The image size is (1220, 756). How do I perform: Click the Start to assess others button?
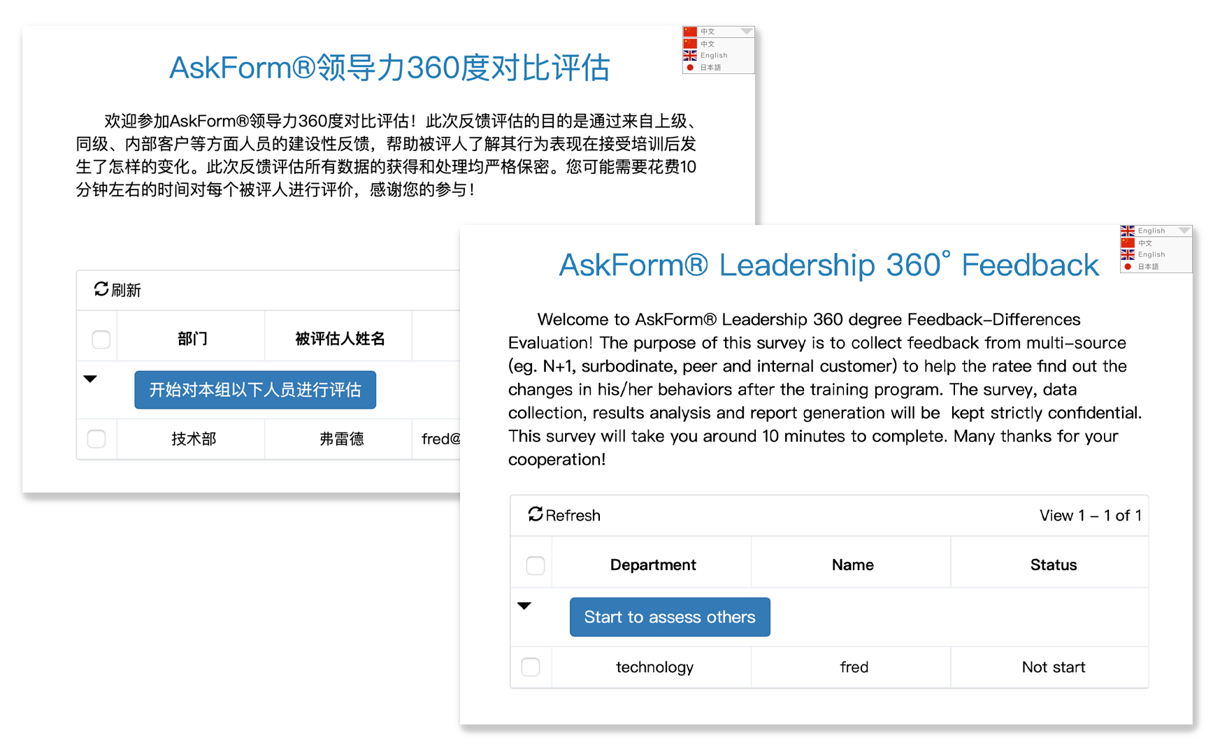(670, 617)
